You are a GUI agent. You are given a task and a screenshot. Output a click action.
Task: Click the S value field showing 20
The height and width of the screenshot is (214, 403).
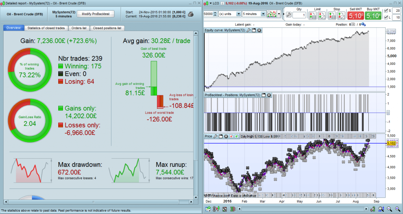396,11
